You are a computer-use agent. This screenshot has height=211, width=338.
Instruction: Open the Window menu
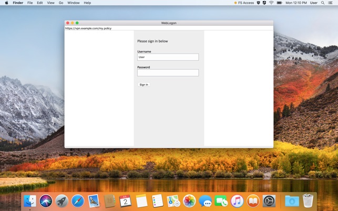(73, 3)
